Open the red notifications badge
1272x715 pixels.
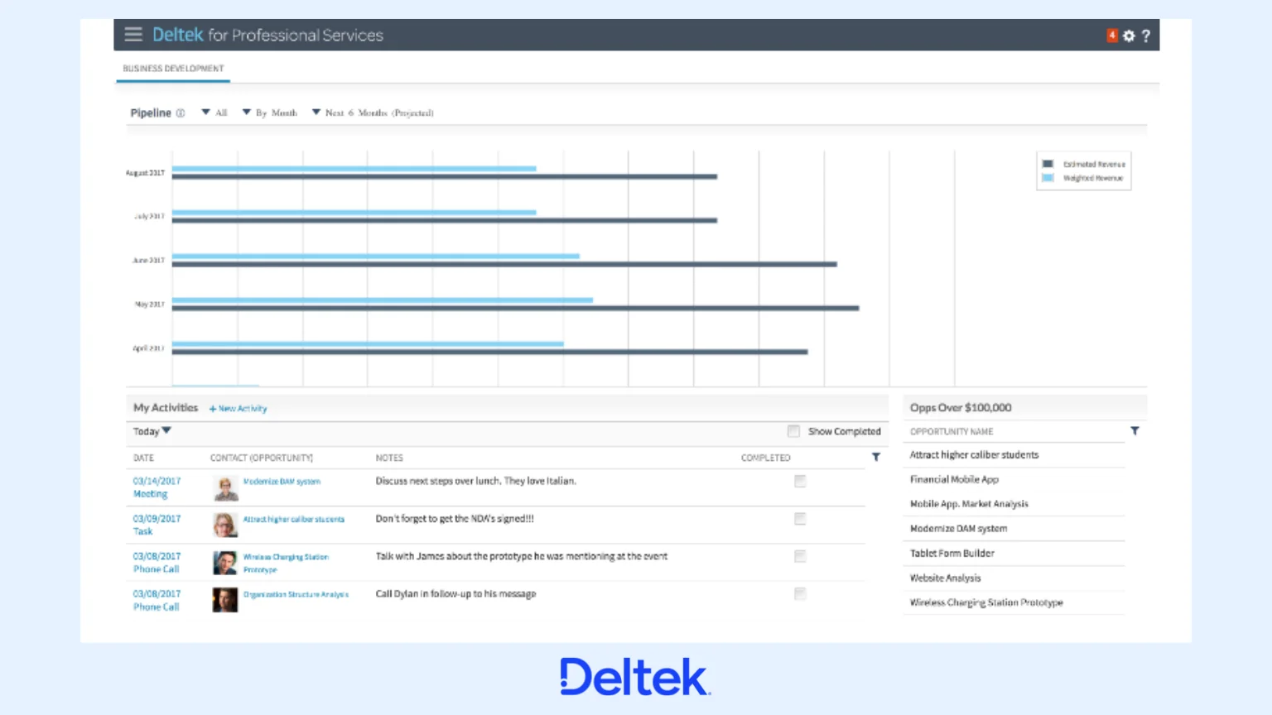click(1112, 36)
